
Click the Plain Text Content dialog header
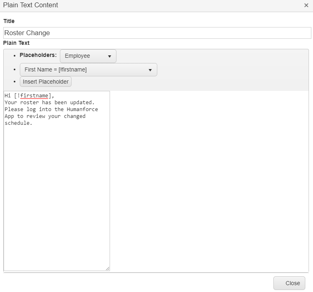click(31, 5)
